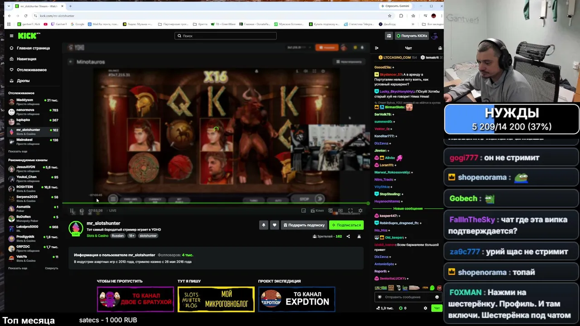580x326 pixels.
Task: Open video player settings gear
Action: coord(360,211)
